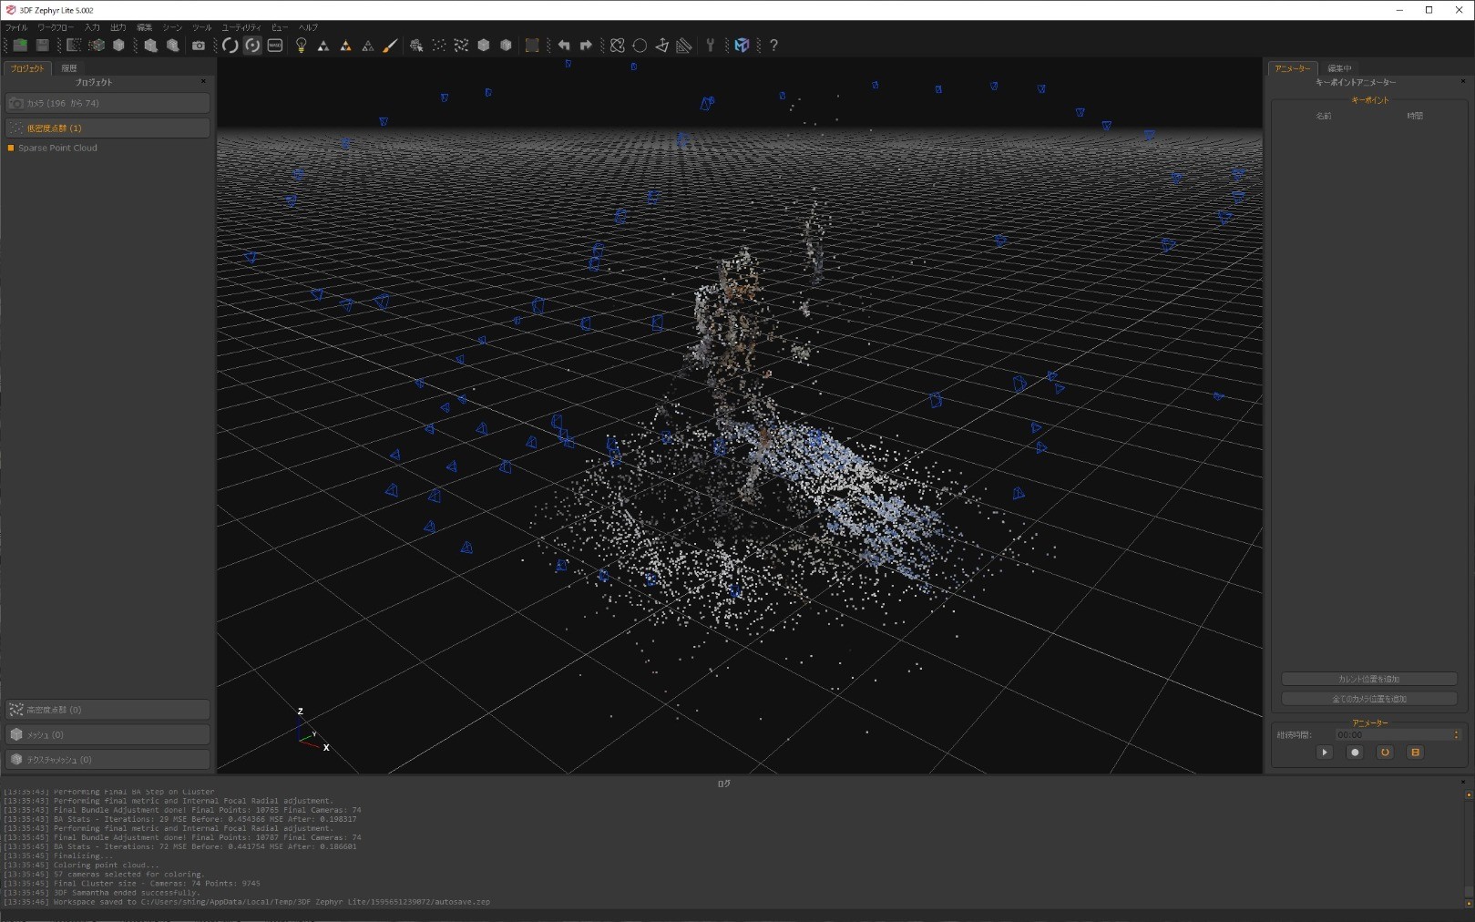Image resolution: width=1475 pixels, height=922 pixels.
Task: Toggle the free rotation orbit icon
Action: tap(230, 46)
